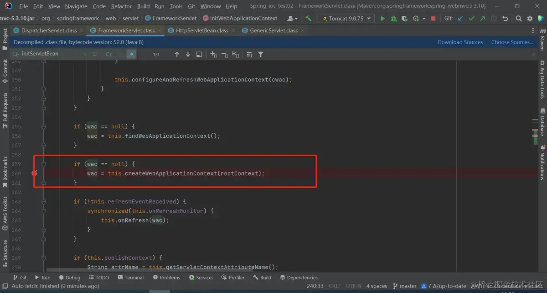Collapse code block at line 259 fold marker
This screenshot has width=547, height=293.
(43, 164)
